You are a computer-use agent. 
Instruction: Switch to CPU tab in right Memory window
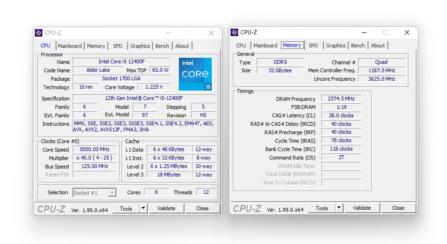click(241, 46)
